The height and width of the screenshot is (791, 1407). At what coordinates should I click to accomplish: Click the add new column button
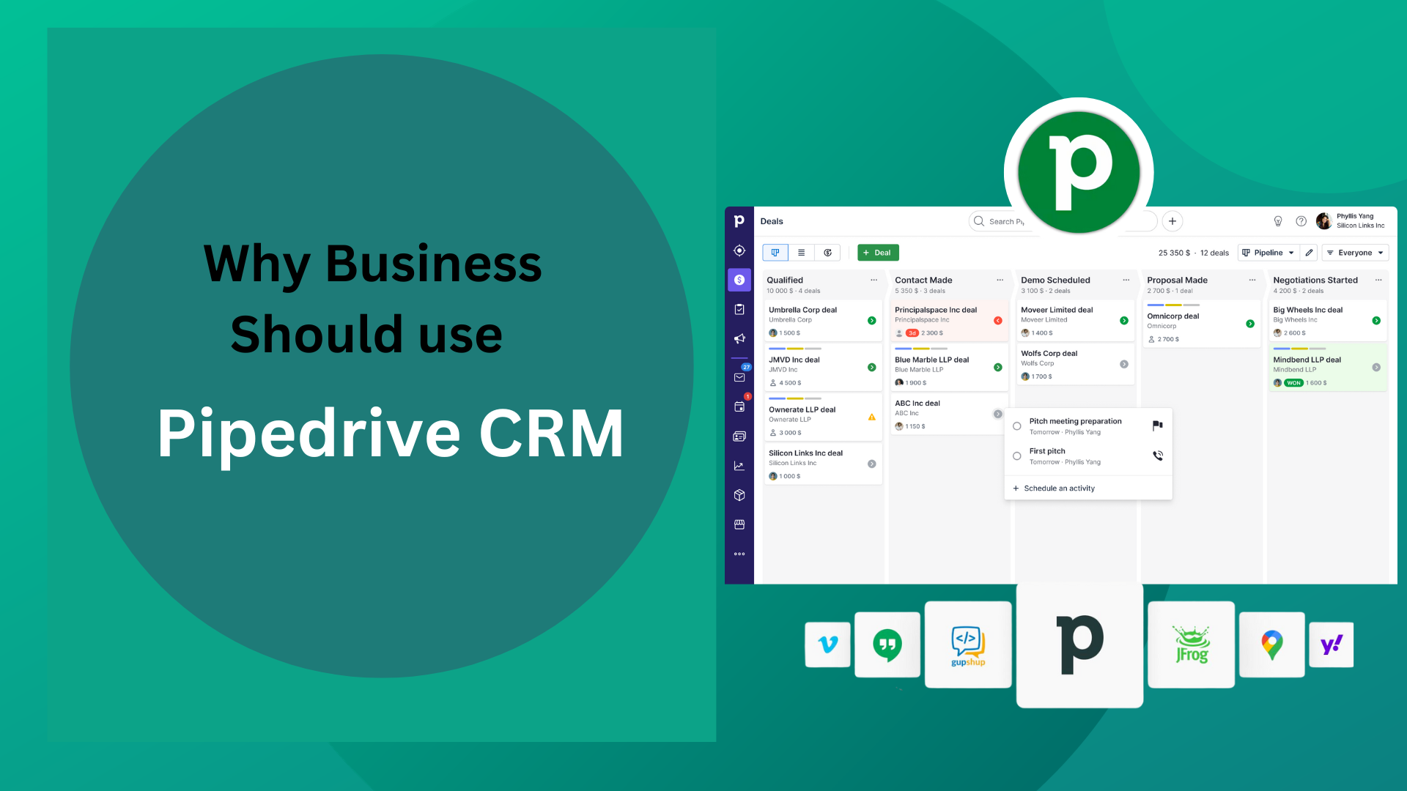click(x=1172, y=221)
